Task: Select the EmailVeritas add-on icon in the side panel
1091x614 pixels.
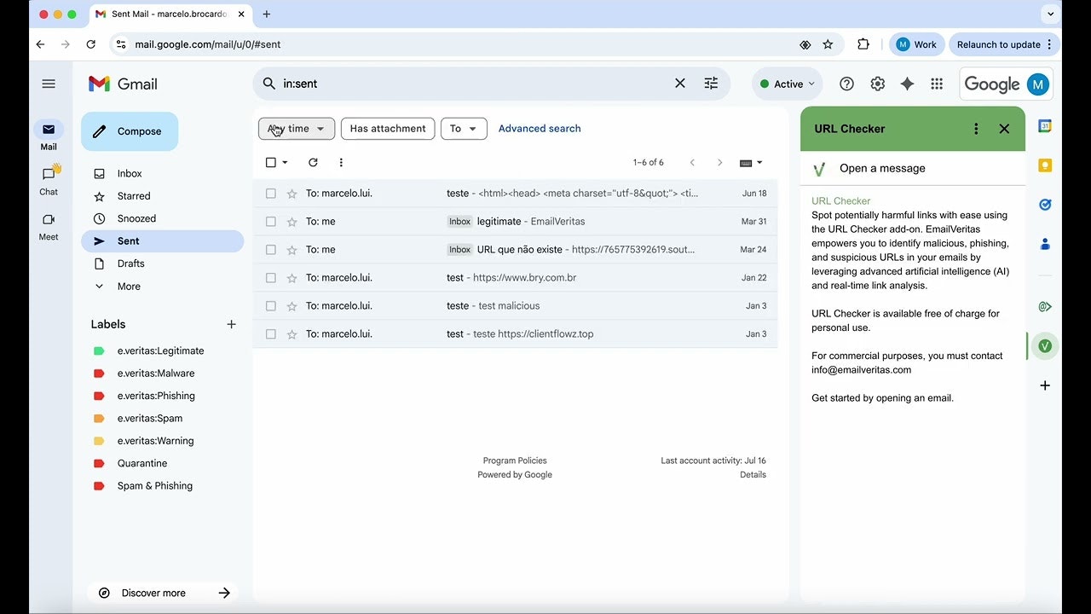Action: (x=1045, y=345)
